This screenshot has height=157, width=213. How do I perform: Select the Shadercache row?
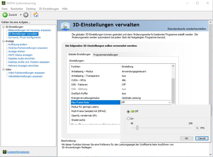[x=95, y=120]
